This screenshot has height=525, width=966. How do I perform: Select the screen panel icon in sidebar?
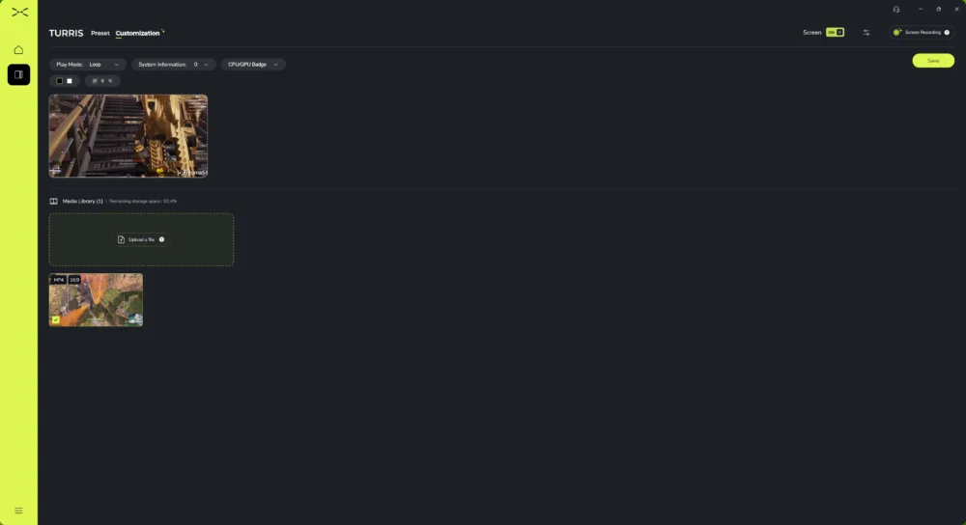[18, 74]
